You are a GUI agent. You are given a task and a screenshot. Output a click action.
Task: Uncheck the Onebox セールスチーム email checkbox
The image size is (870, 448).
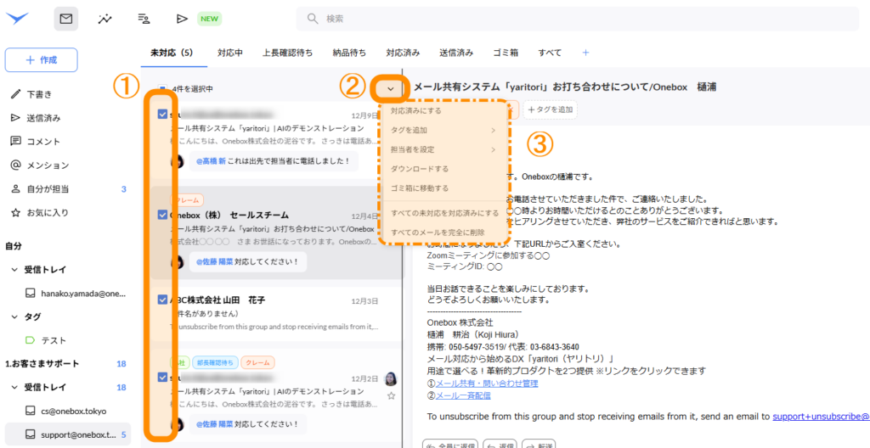pyautogui.click(x=162, y=215)
